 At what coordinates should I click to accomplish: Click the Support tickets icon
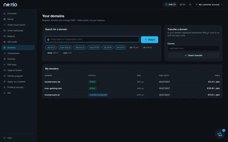[5, 70]
